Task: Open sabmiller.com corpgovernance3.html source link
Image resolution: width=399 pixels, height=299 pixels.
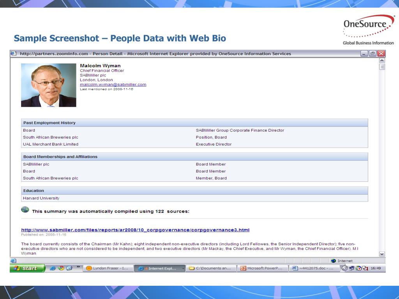Action: coord(135,230)
